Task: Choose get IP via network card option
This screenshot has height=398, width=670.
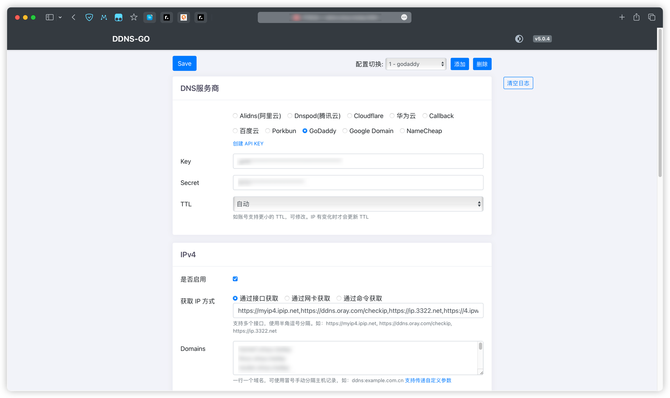Action: tap(287, 298)
